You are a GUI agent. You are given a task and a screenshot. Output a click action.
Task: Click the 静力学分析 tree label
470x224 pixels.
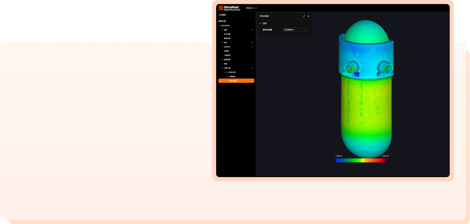point(225,26)
